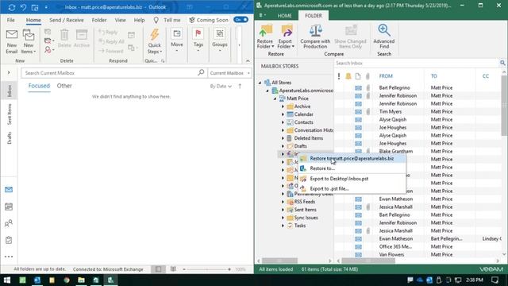Open Tags flag menu in Outlook
508x286 pixels.
point(198,41)
